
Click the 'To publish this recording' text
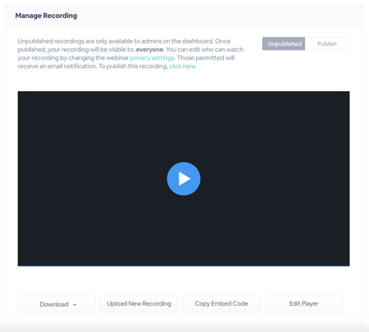tap(133, 66)
